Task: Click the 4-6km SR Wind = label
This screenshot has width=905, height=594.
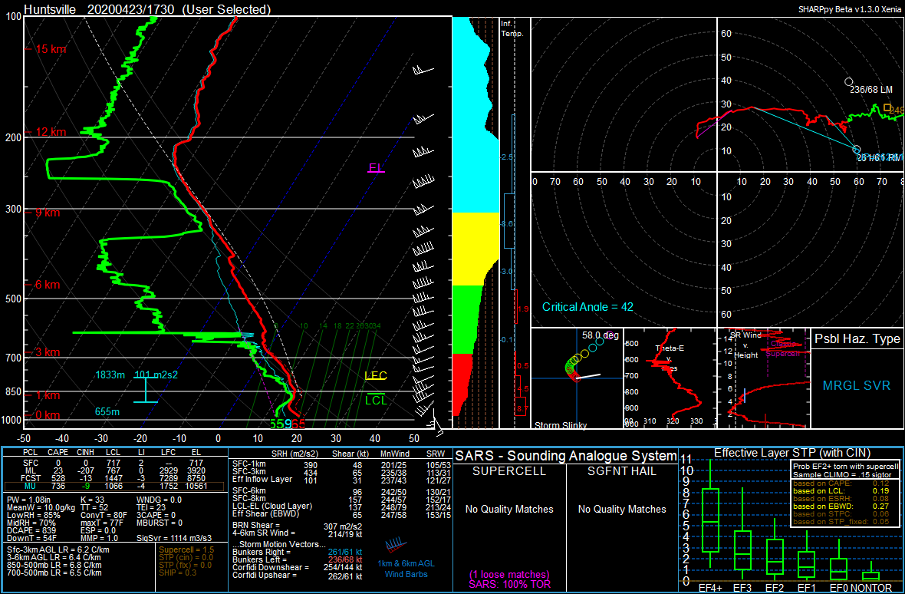Action: point(265,533)
